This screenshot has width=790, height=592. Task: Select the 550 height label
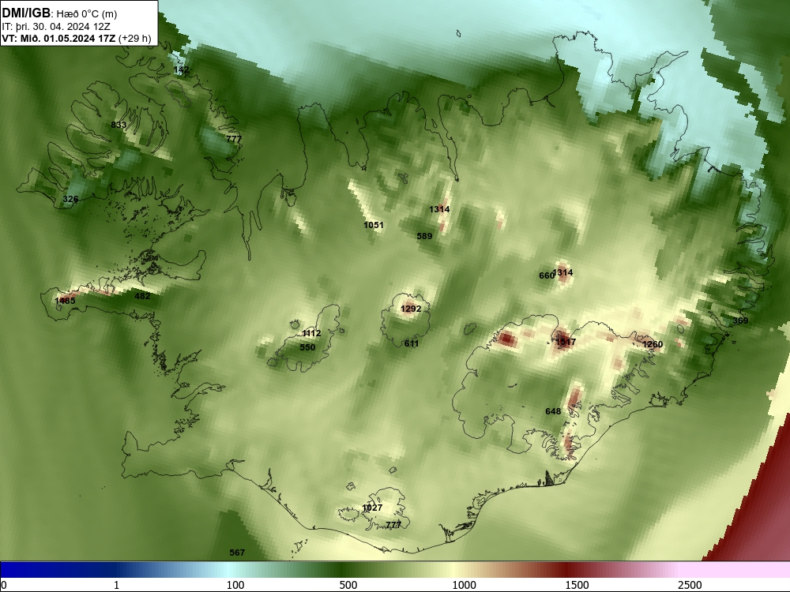click(x=307, y=347)
